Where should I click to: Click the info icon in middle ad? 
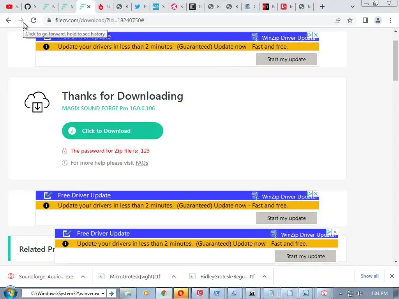tap(46, 206)
